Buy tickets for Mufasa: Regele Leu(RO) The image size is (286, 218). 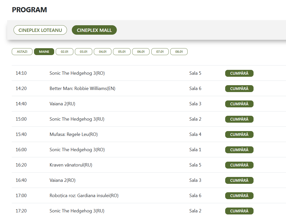point(239,134)
